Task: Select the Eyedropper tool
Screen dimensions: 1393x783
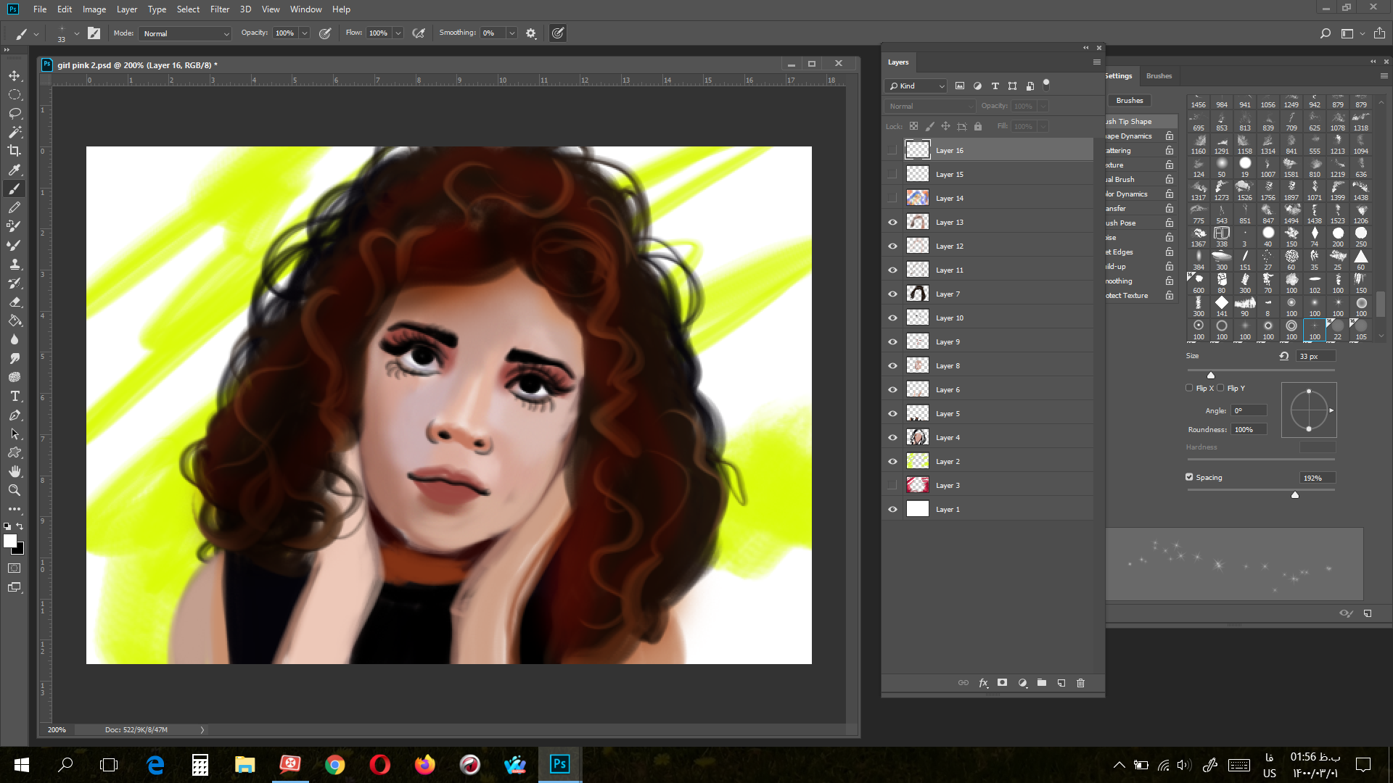Action: tap(15, 170)
